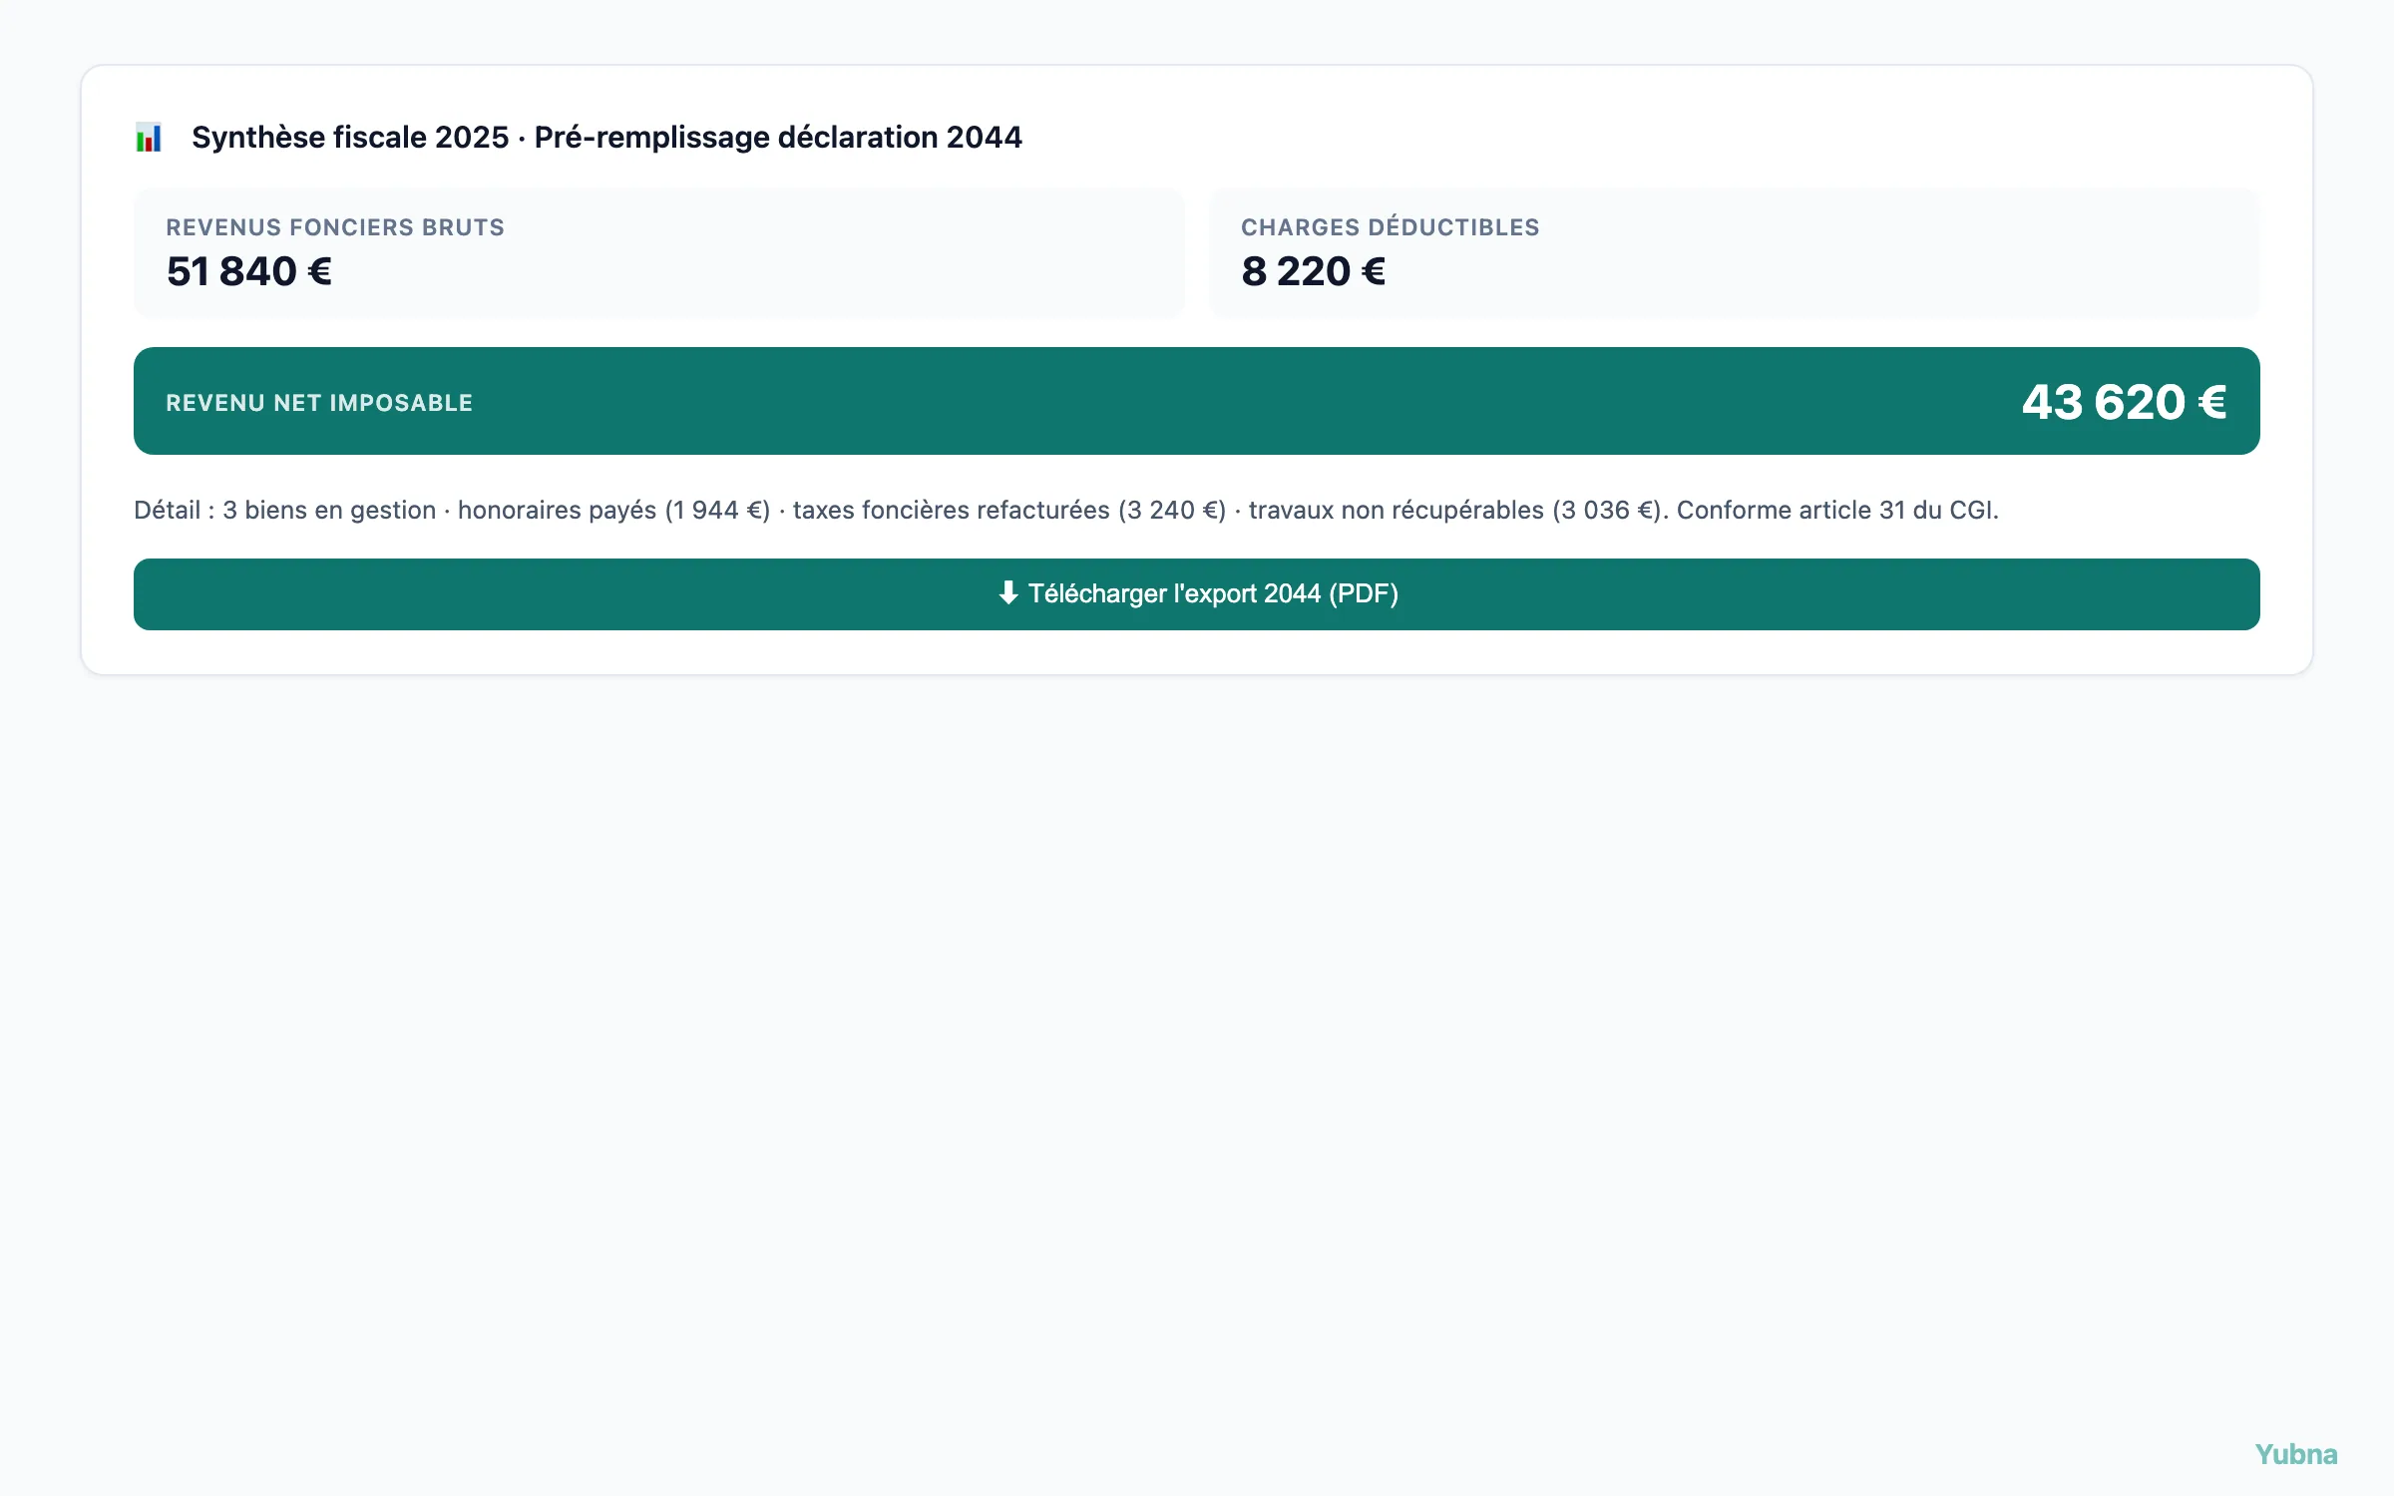2394x1496 pixels.
Task: Click the 'Revenus fonciers bruts' label
Action: pyautogui.click(x=335, y=227)
